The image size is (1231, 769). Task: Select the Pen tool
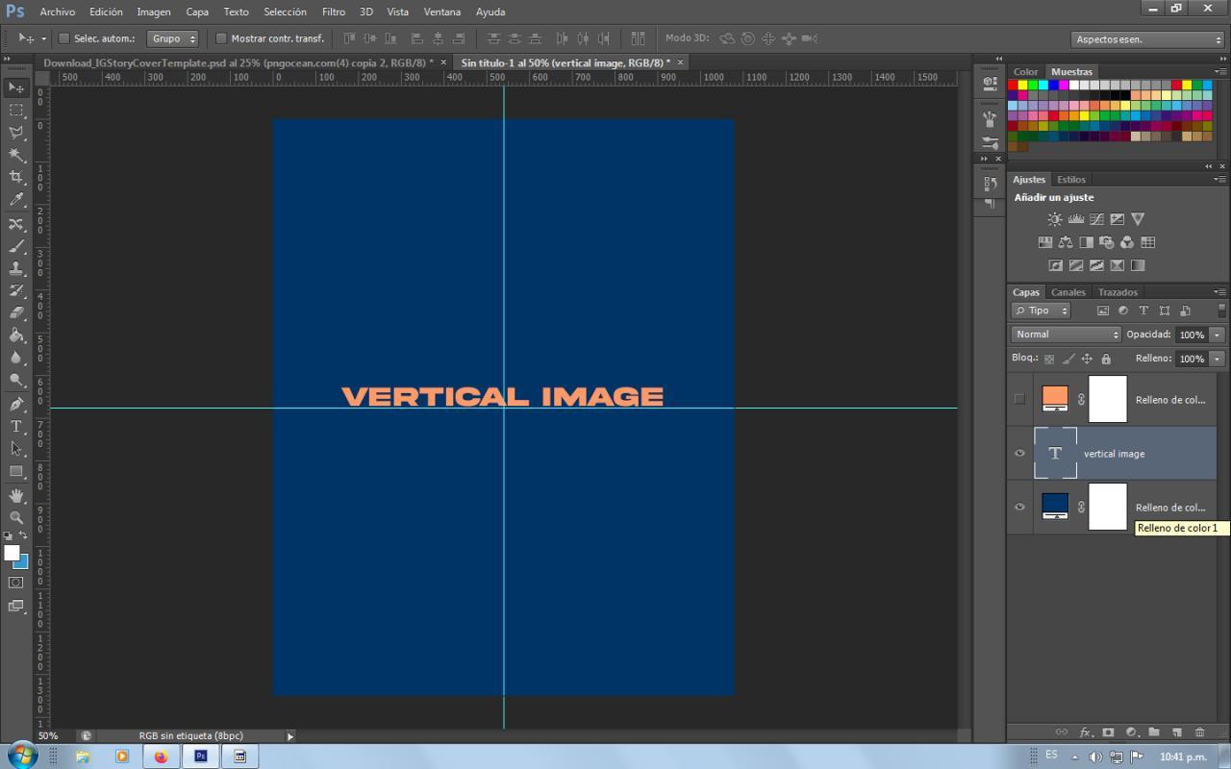[16, 404]
